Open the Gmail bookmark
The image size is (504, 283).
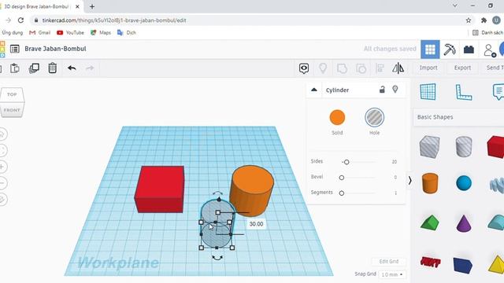point(40,32)
